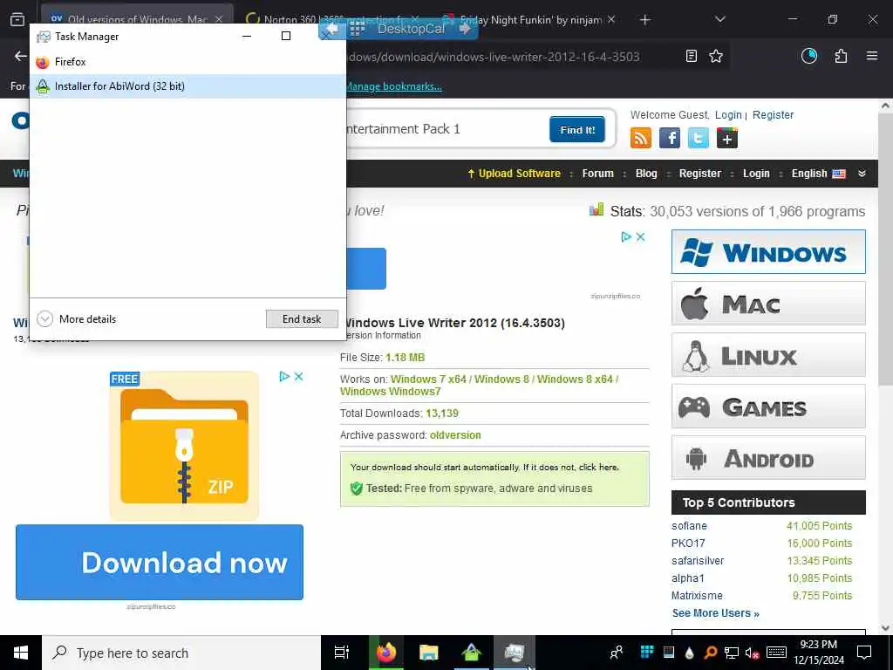Click DesktopCal right arrow icon

pos(464,28)
